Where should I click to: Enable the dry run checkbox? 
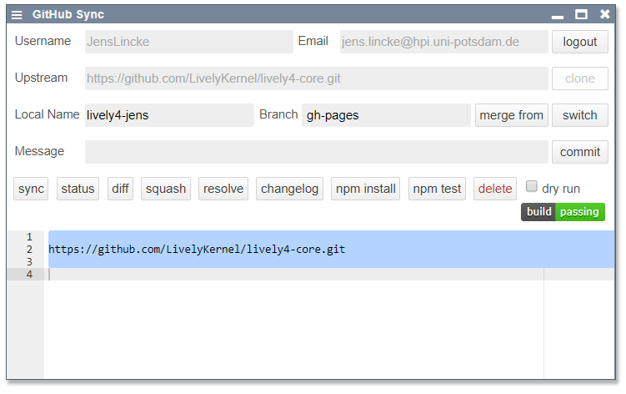pyautogui.click(x=532, y=187)
